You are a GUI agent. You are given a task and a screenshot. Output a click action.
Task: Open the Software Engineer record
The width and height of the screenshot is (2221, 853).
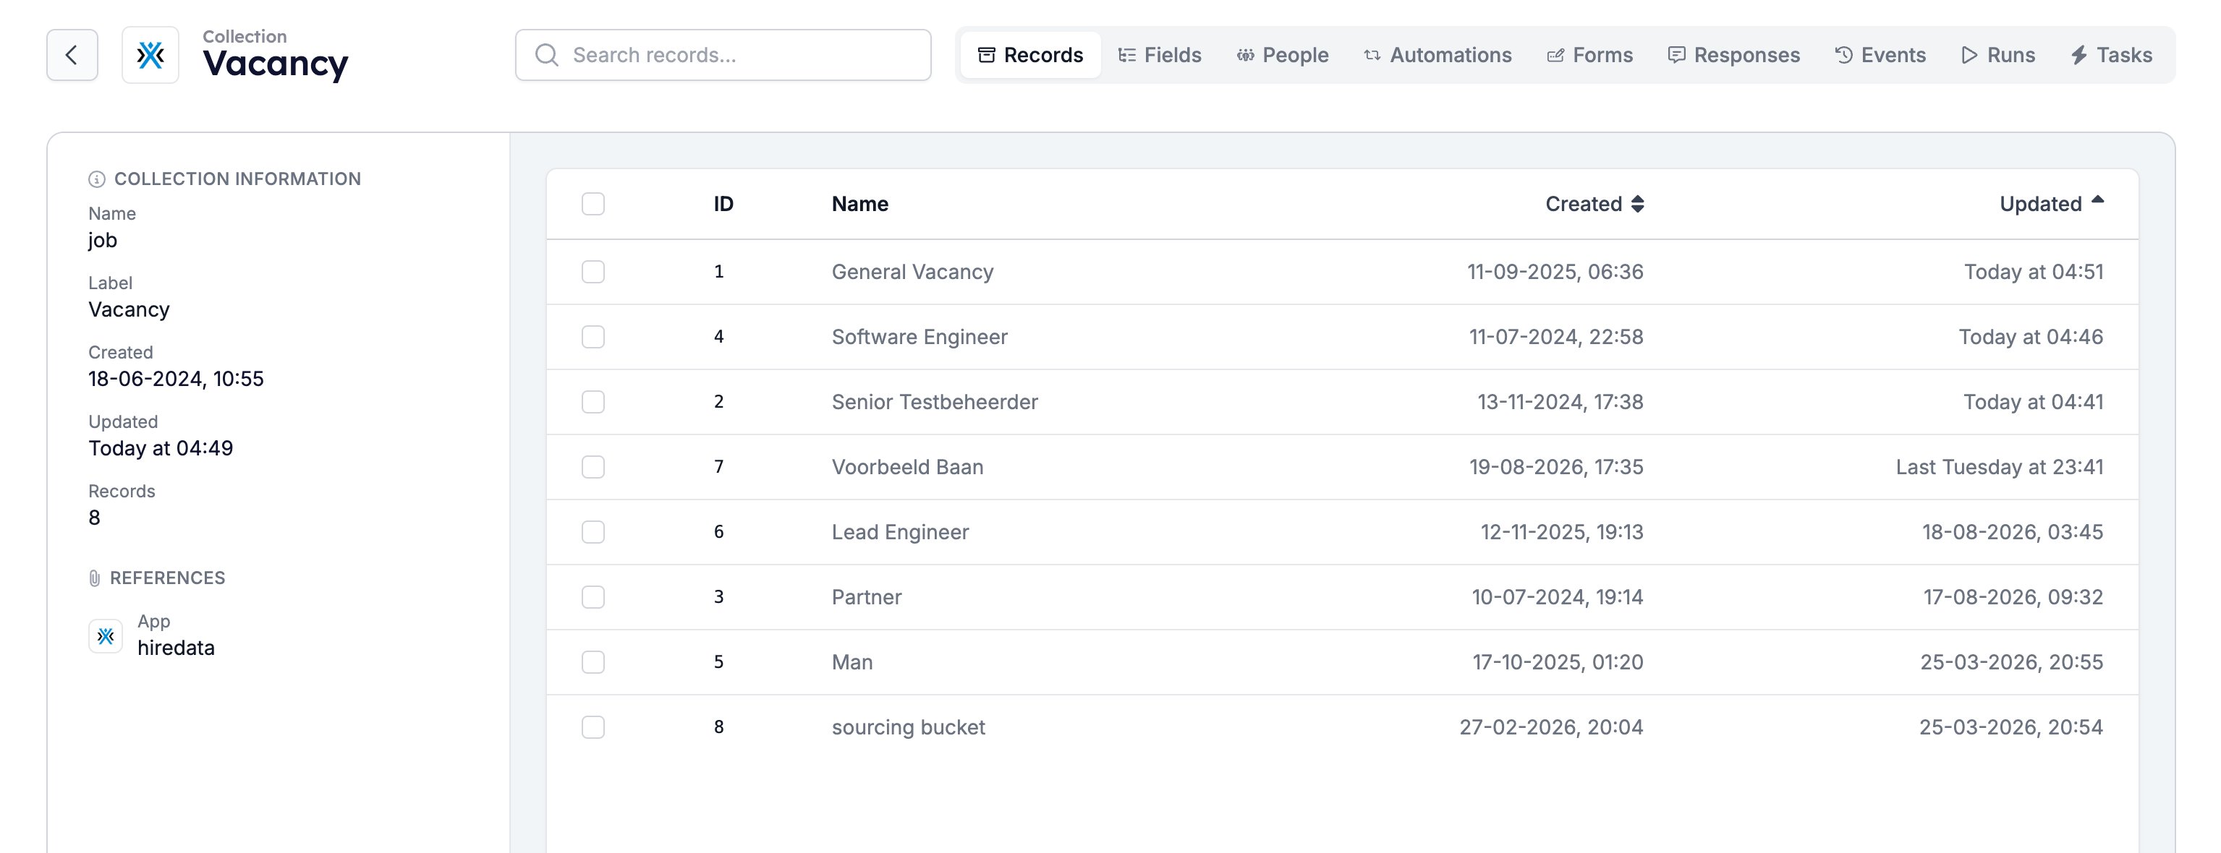[919, 337]
